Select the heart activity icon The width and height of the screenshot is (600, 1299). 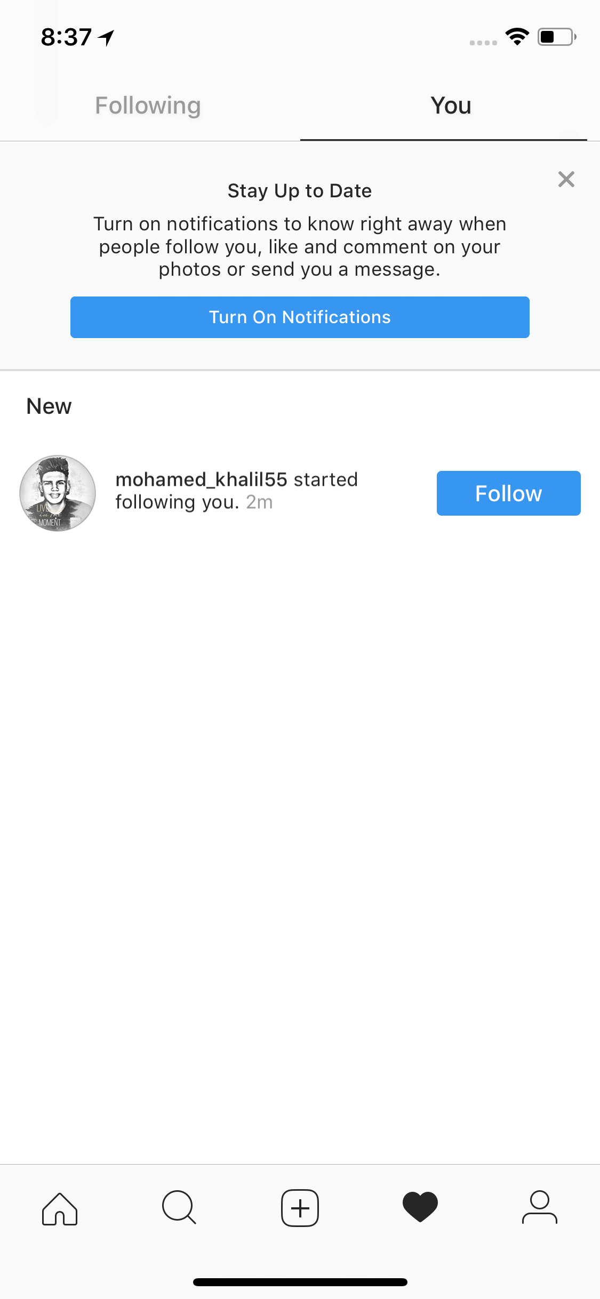click(420, 1207)
